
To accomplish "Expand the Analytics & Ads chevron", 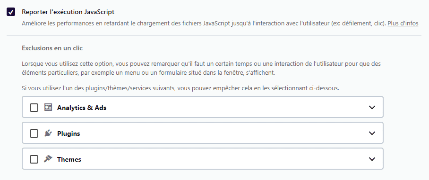I will click(x=372, y=107).
